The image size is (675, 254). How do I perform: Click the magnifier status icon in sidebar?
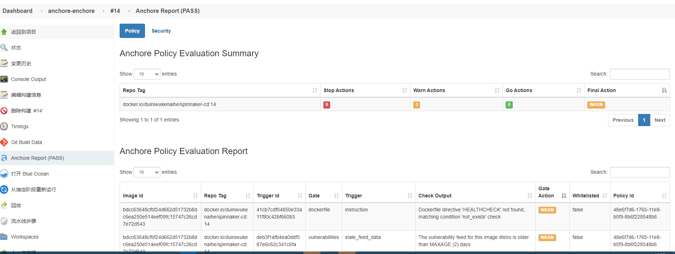[x=4, y=48]
